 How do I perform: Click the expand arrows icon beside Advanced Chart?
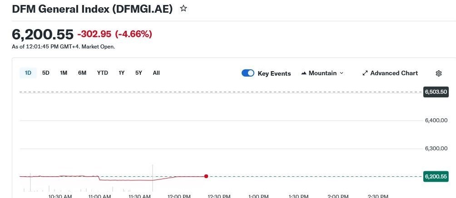tap(365, 73)
